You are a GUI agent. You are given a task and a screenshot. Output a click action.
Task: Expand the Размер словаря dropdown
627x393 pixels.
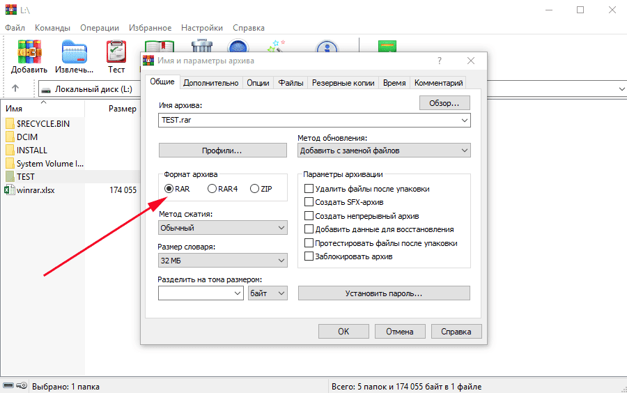pos(222,261)
